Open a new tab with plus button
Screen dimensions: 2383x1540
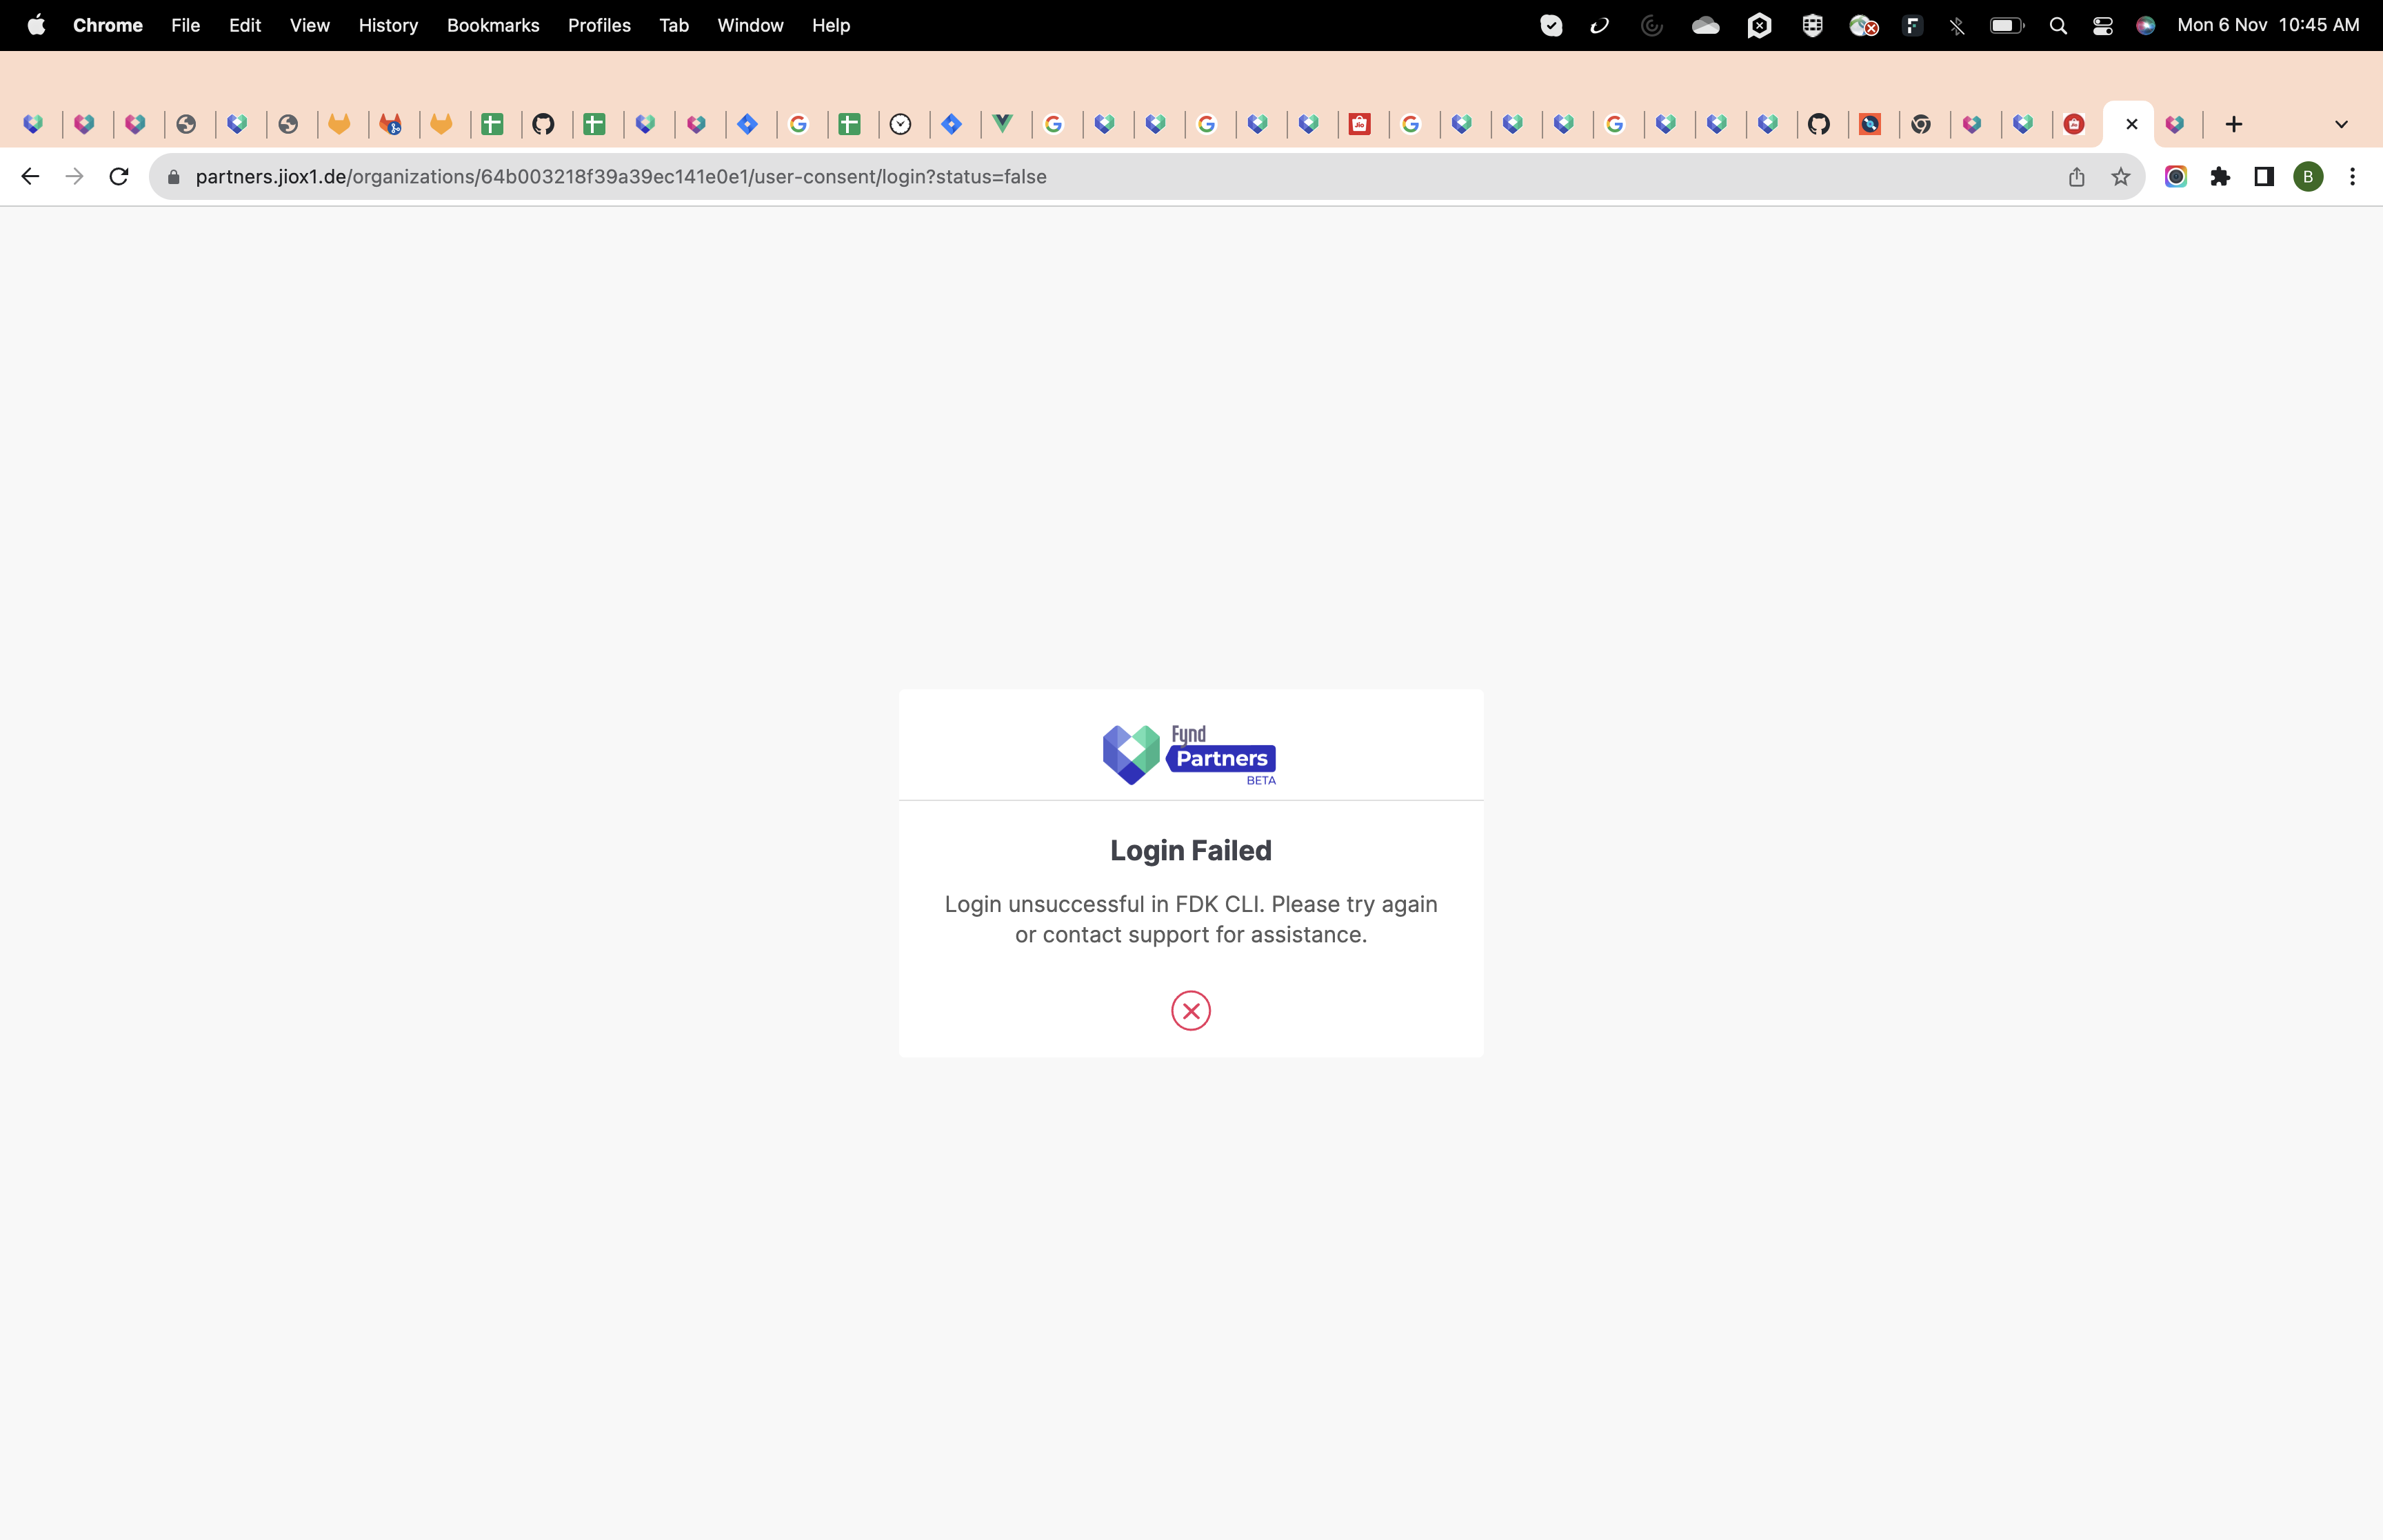(2234, 124)
